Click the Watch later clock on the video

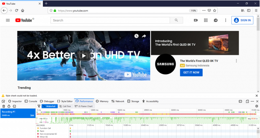[x=136, y=36]
